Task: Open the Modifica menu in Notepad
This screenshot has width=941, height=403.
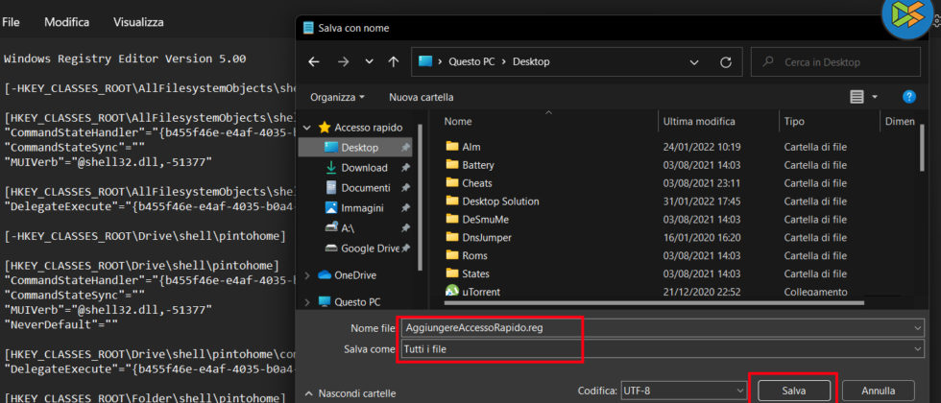Action: [x=67, y=22]
